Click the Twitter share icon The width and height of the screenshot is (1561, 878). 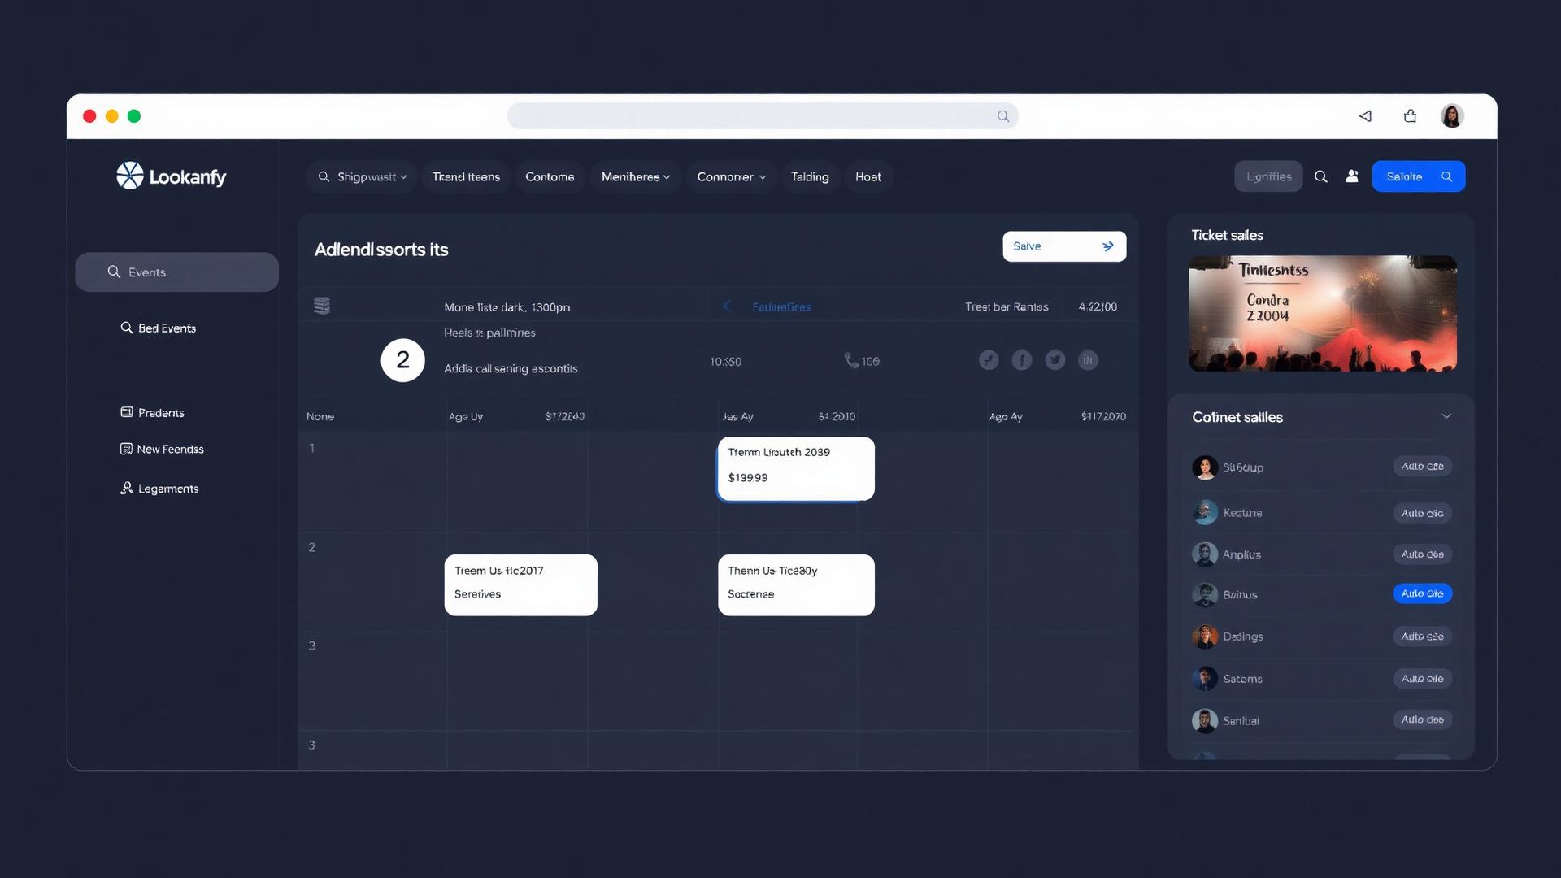(1055, 360)
